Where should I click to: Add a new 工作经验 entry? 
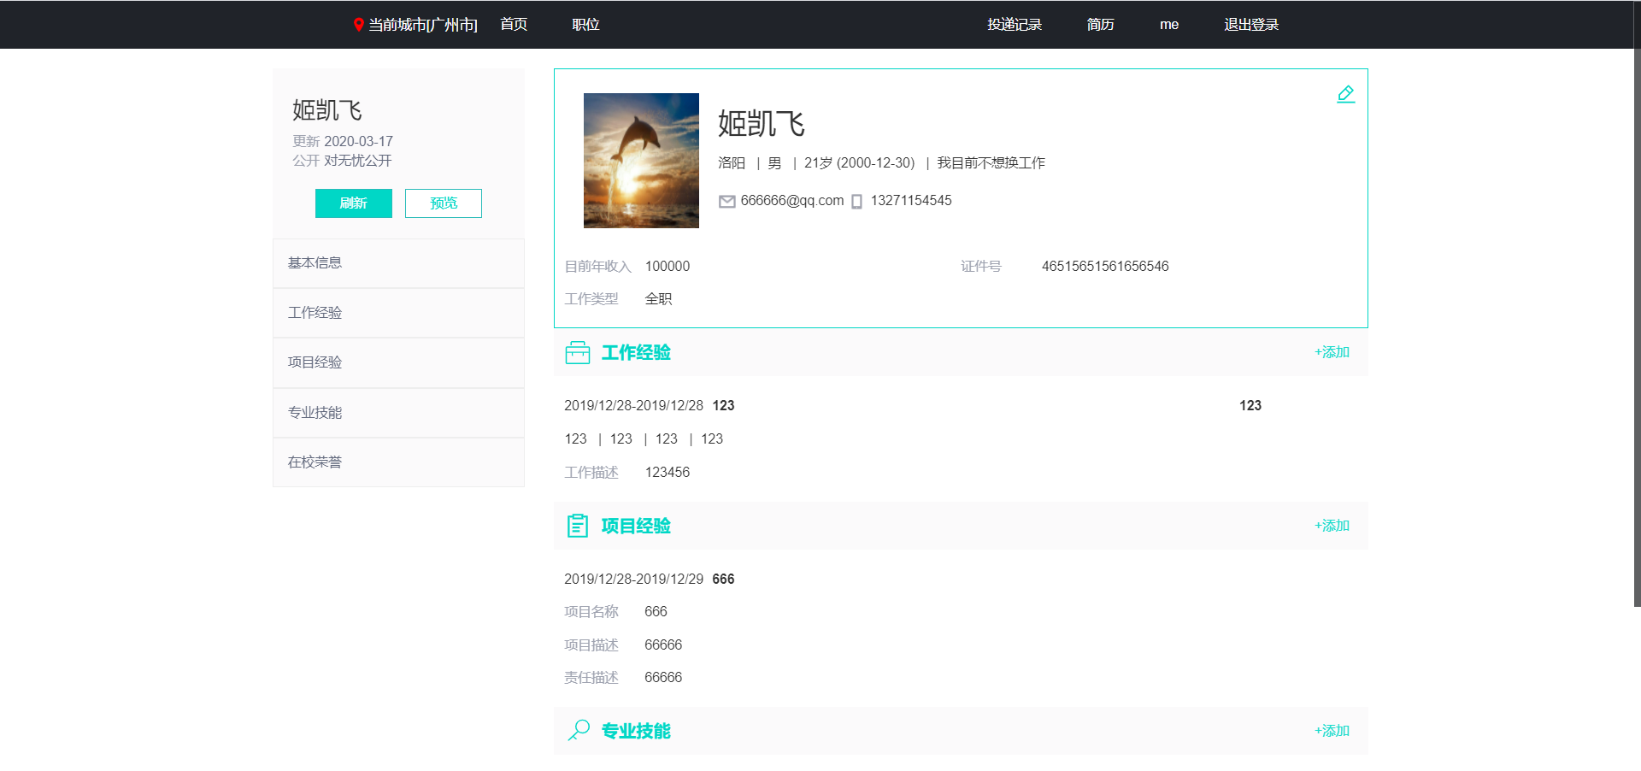pyautogui.click(x=1332, y=352)
